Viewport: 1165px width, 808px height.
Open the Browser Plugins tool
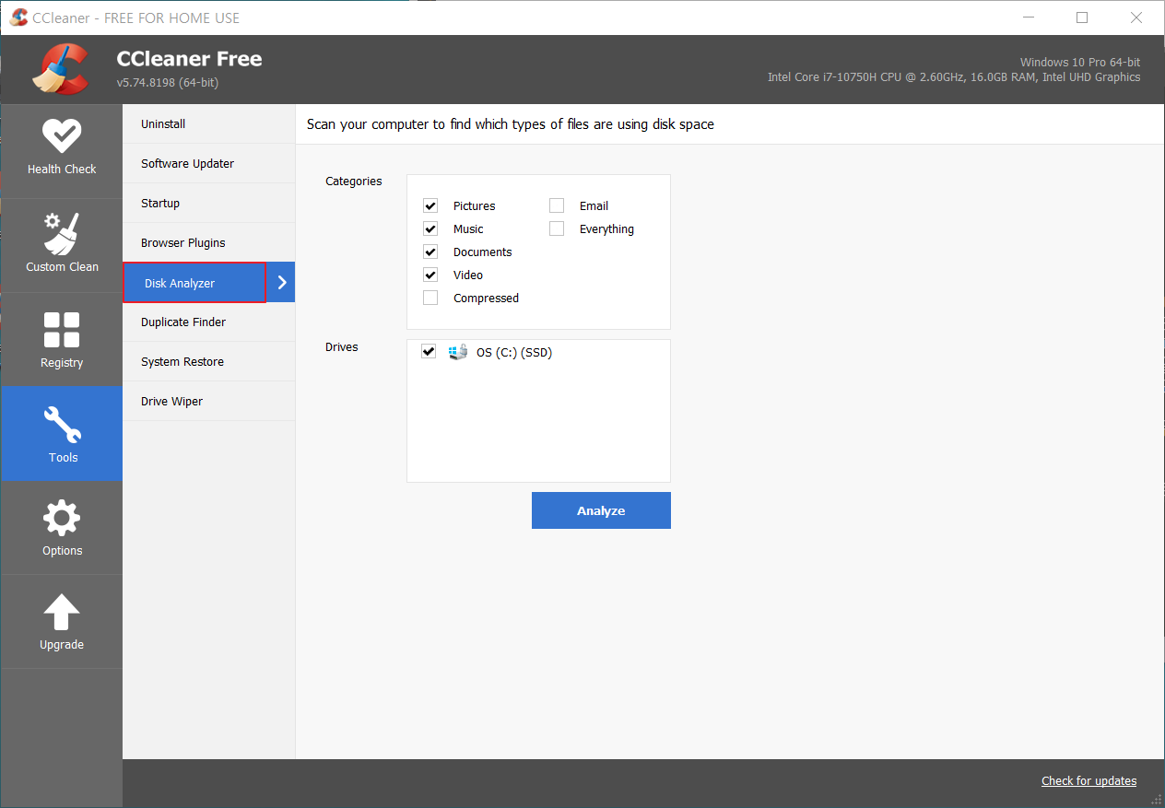pos(208,243)
